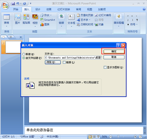
Task: Click the 媒体剪辑 speaker icon
Action: pos(119,16)
